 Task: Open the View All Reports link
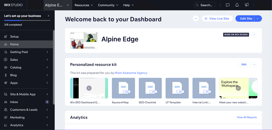[247, 117]
